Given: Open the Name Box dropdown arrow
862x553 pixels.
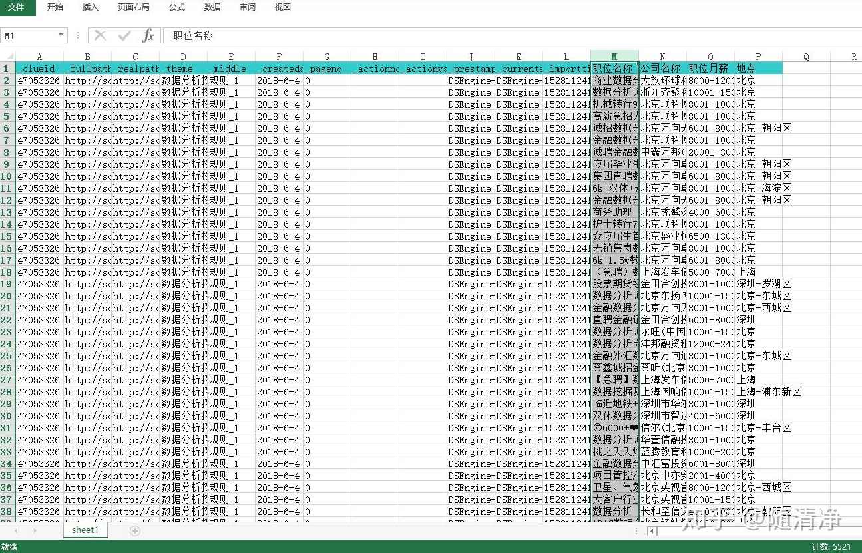Looking at the screenshot, I should click(61, 35).
